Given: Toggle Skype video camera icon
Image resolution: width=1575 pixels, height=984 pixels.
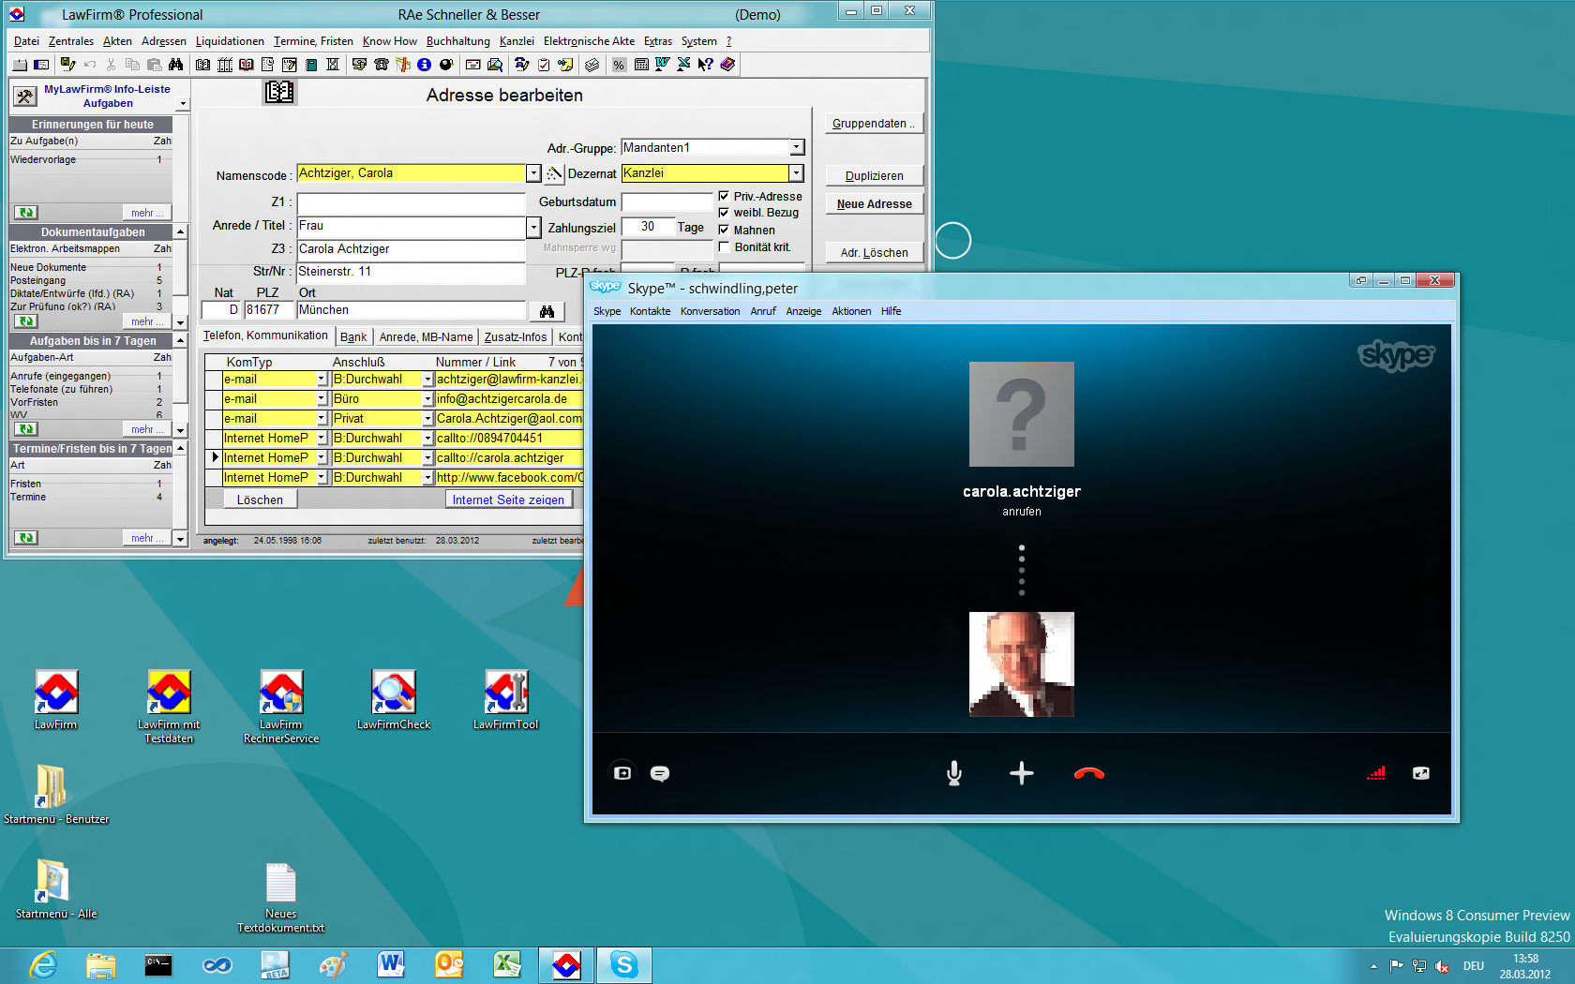Looking at the screenshot, I should click(622, 773).
